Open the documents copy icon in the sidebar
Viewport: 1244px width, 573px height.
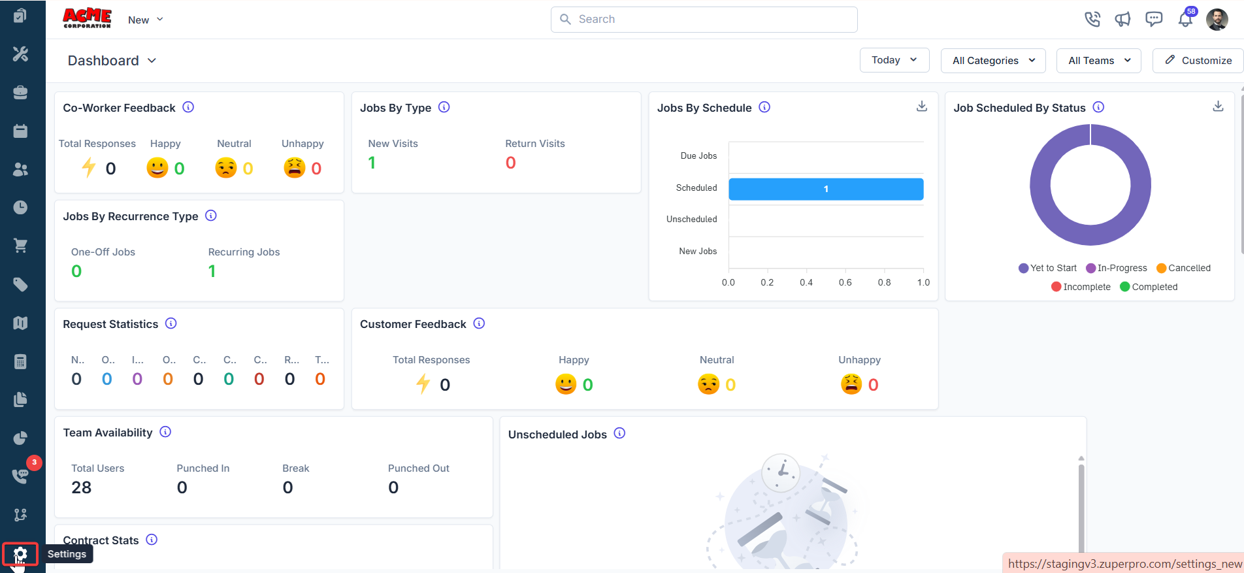[20, 399]
